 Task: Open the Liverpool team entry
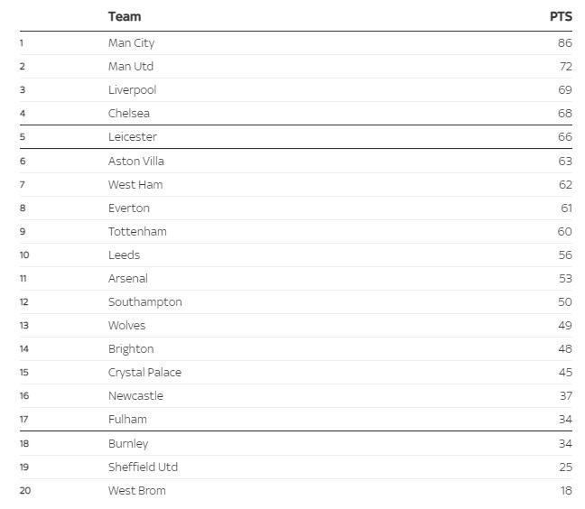tap(132, 90)
